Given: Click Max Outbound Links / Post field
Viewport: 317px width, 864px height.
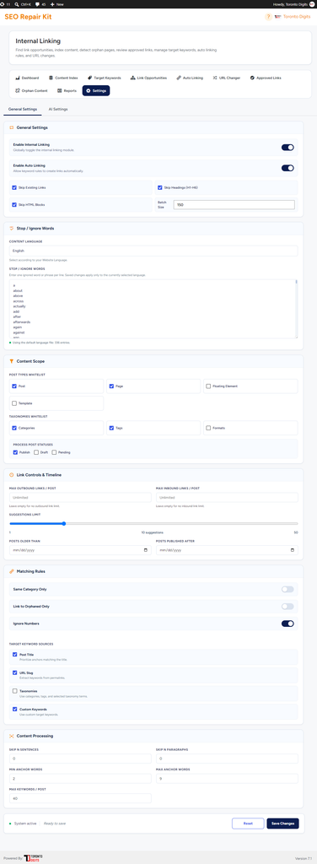Looking at the screenshot, I should 80,497.
